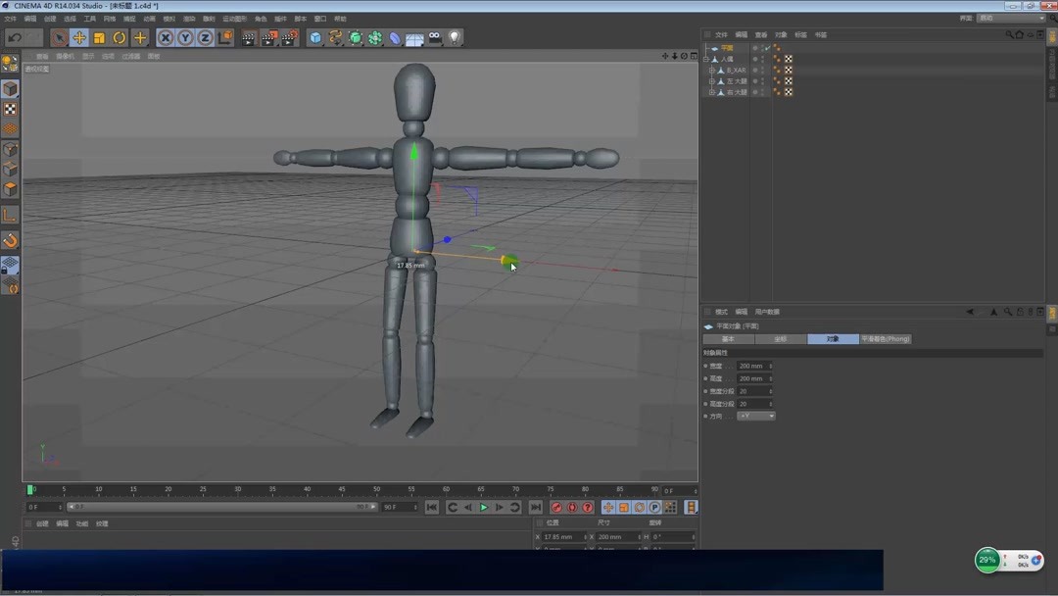Switch to the 平滑着色(Phong) tab
Screen dimensions: 1058x596
[x=885, y=338]
